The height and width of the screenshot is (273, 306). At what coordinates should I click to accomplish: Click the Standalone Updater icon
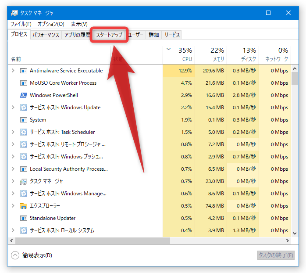pyautogui.click(x=24, y=218)
